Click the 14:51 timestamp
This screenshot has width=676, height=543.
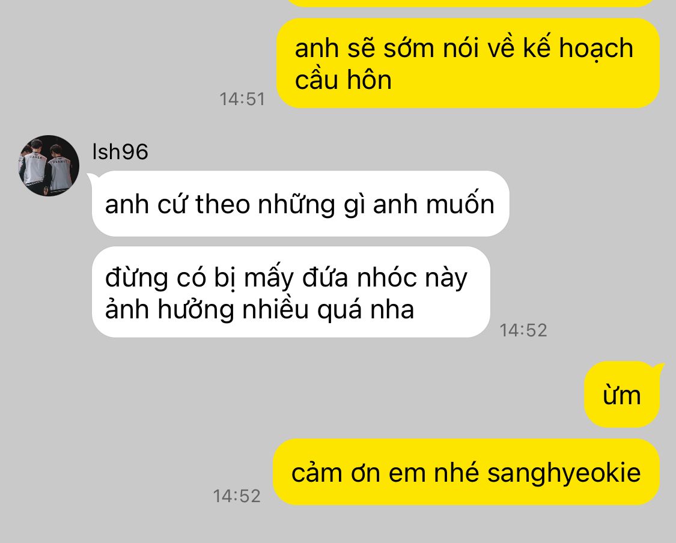tap(242, 99)
